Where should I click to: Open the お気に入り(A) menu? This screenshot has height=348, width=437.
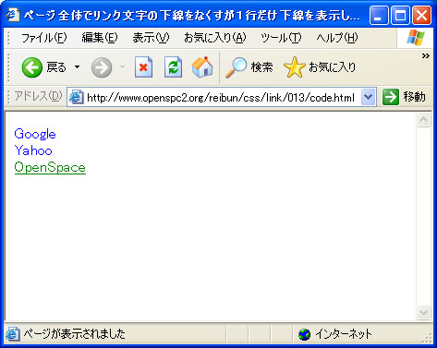215,38
